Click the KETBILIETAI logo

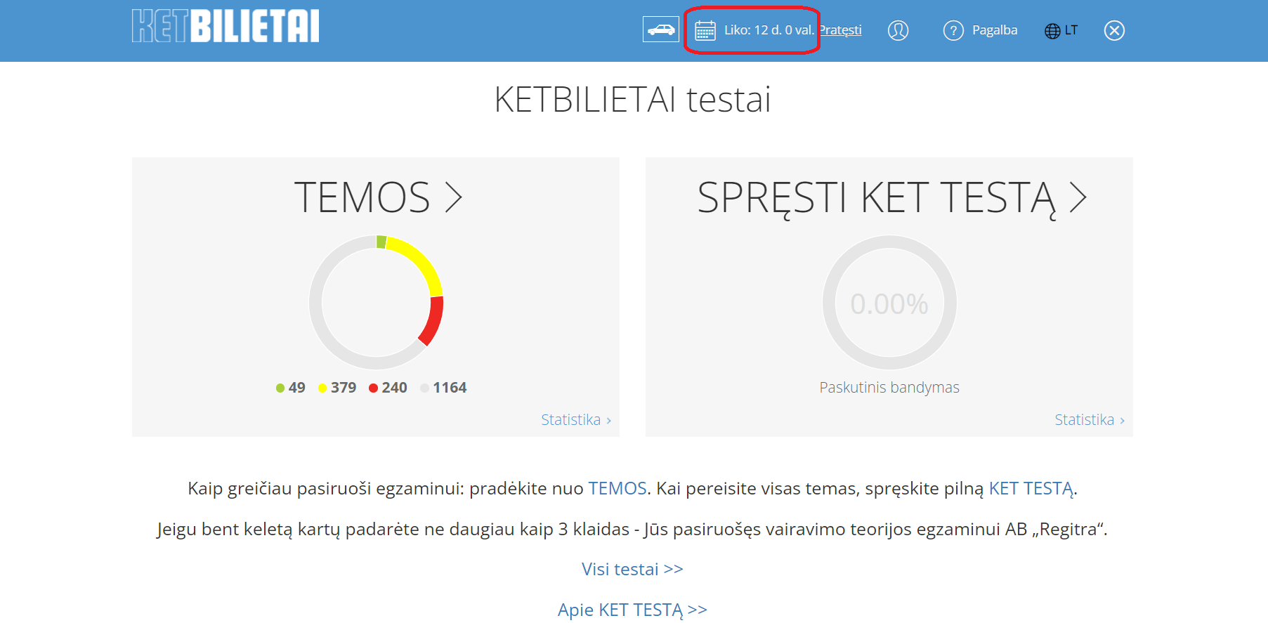226,26
